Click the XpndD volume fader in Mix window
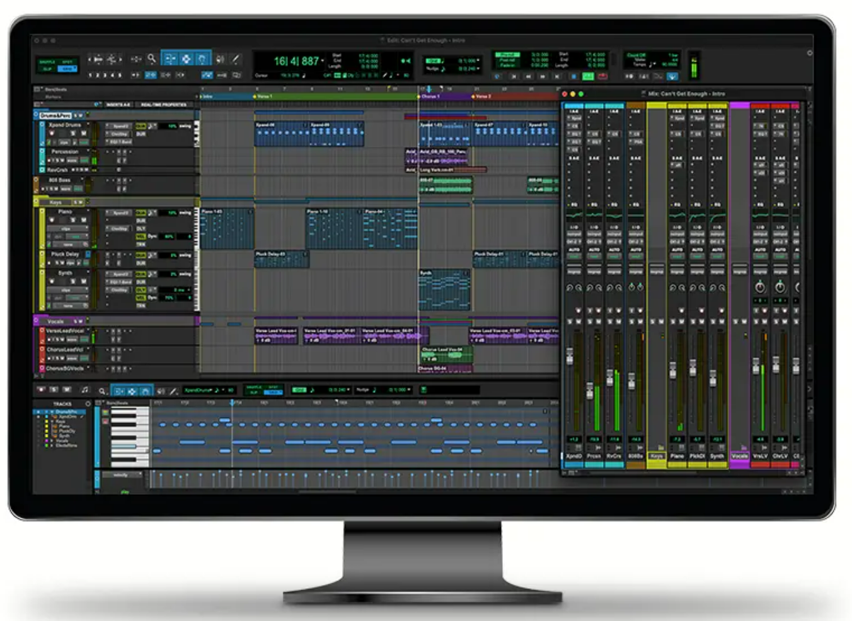852x621 pixels. click(570, 356)
